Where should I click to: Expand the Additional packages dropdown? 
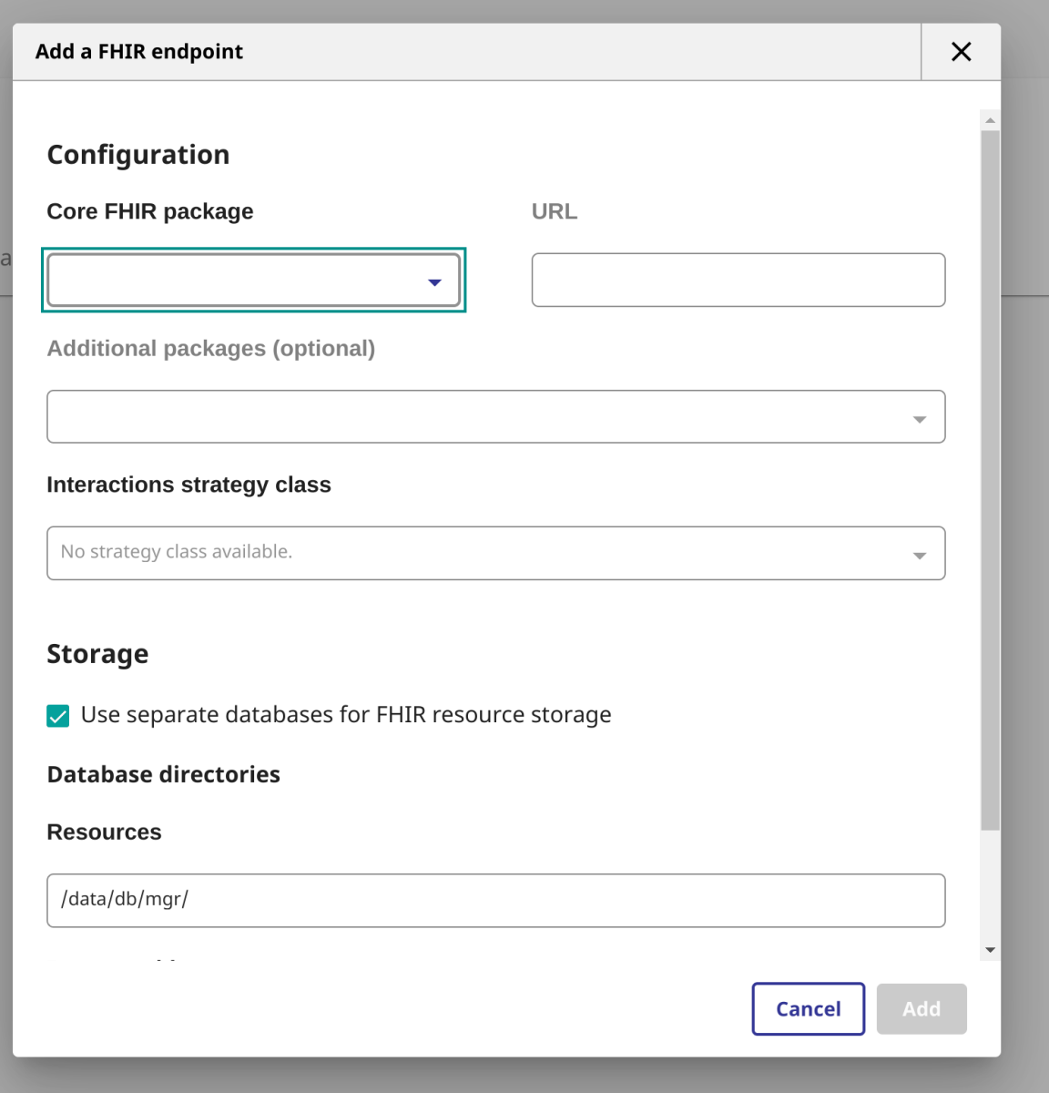coord(496,417)
